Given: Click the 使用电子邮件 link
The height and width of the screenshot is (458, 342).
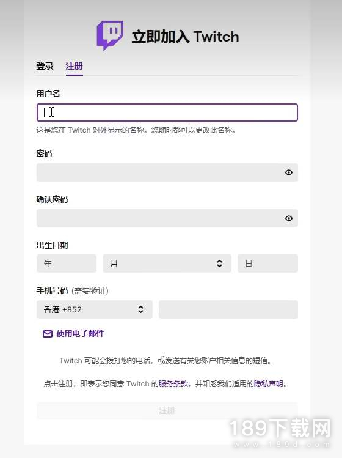Looking at the screenshot, I should 80,334.
